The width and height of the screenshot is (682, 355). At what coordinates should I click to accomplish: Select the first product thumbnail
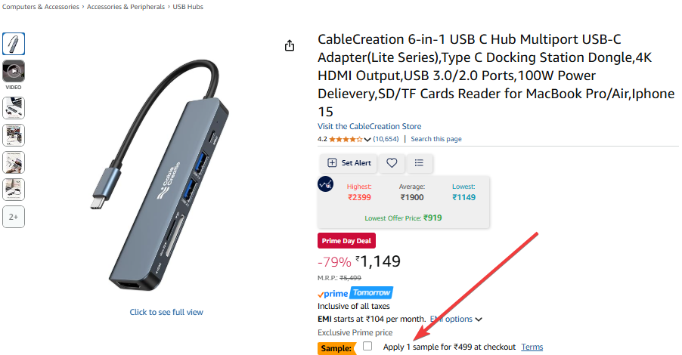coord(14,44)
